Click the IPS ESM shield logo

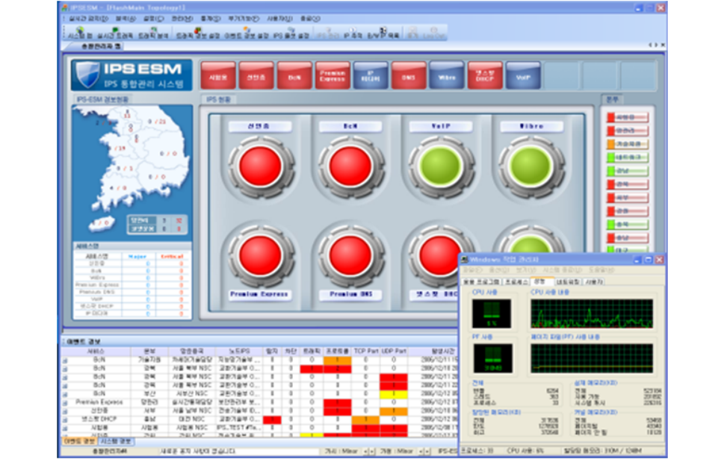87,76
